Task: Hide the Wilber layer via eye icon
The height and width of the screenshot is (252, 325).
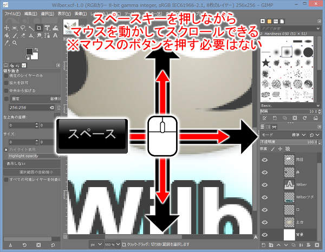Action: click(x=265, y=184)
